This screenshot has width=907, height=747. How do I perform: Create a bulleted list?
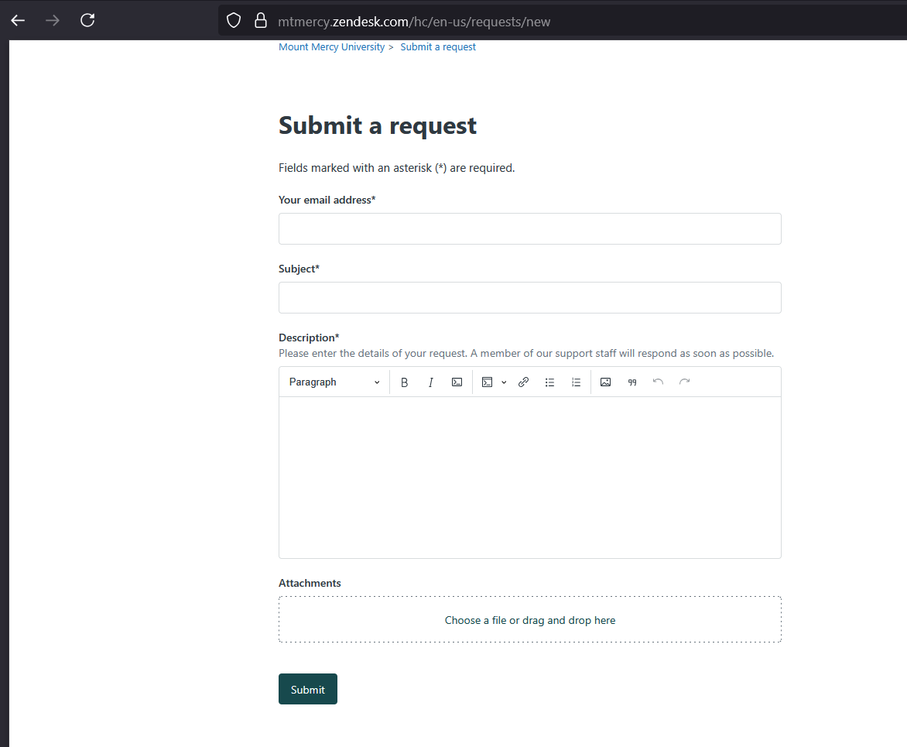click(549, 382)
